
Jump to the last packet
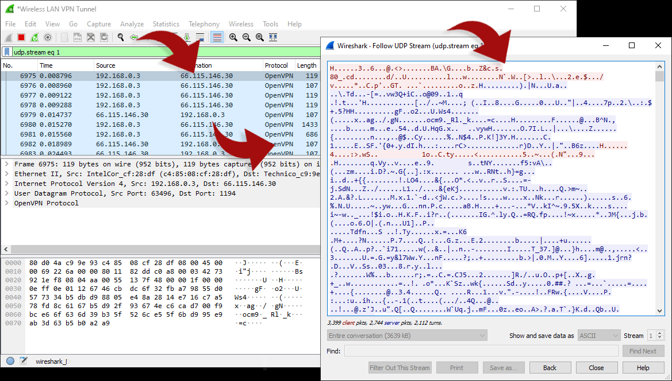[187, 38]
